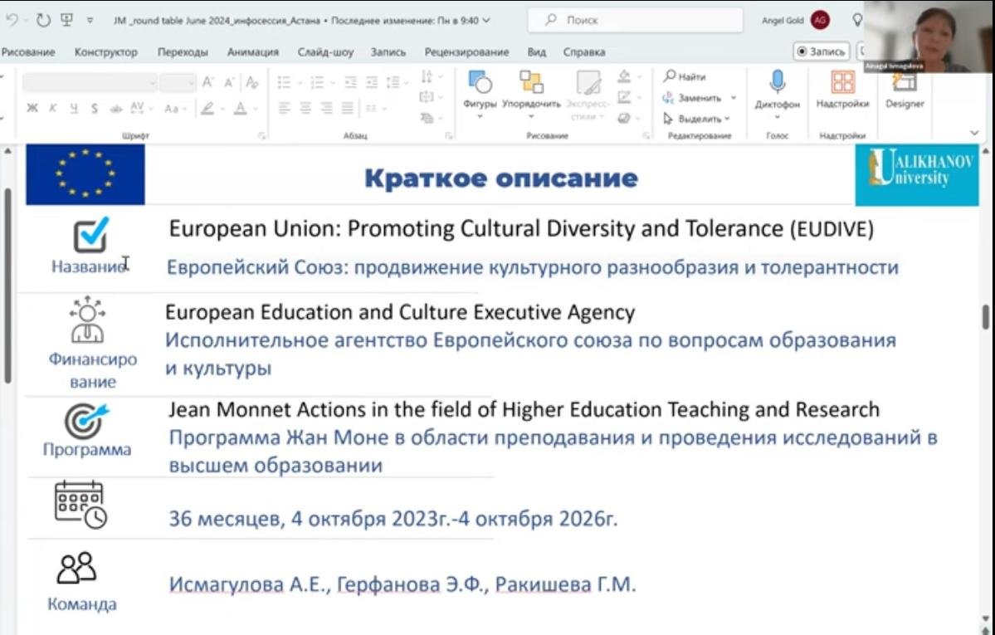
Task: Open the Анимация ribbon tab
Action: 252,52
